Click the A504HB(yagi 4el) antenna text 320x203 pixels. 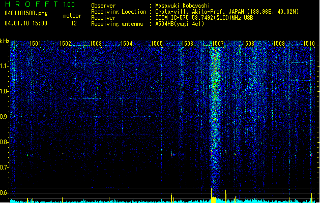pos(180,24)
